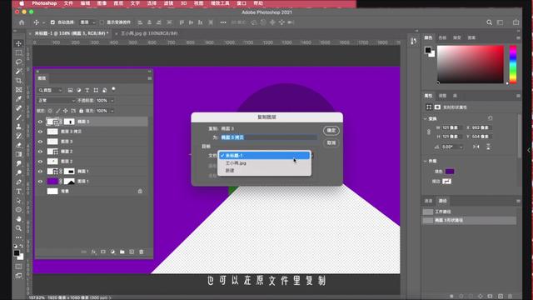This screenshot has width=533, height=300.
Task: Add a layer mask in Layers panel
Action: 103,252
